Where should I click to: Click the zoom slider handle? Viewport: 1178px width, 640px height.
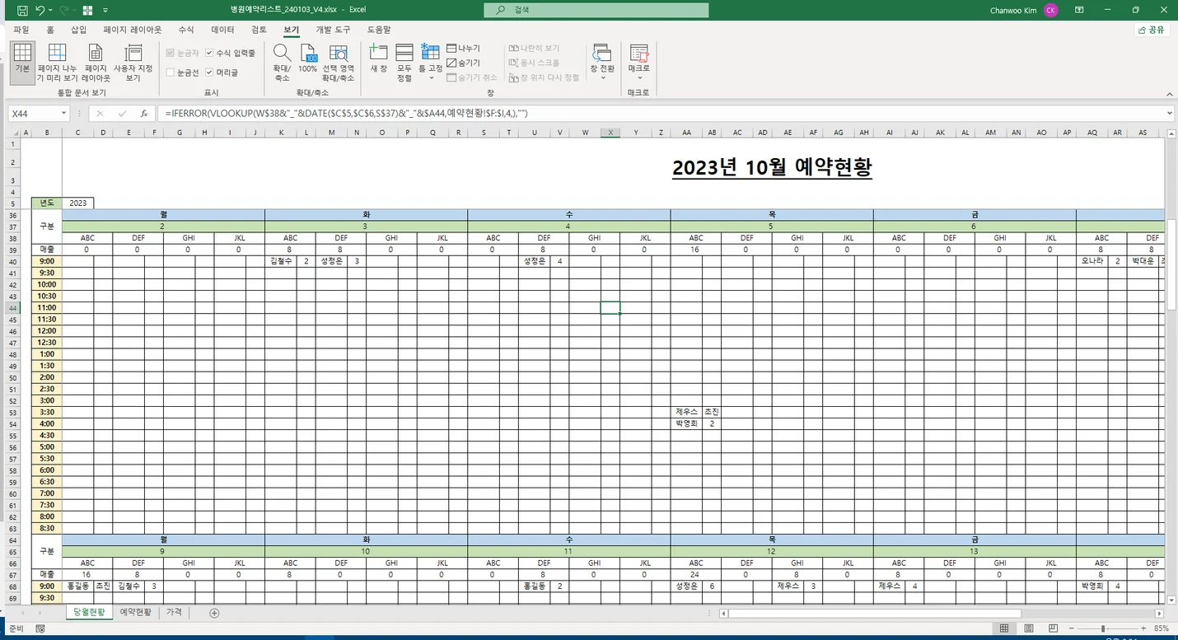coord(1102,629)
